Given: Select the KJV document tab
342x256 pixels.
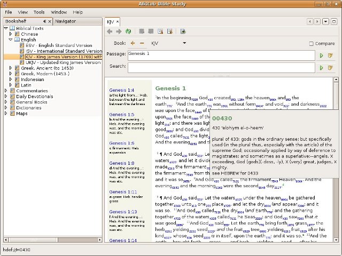Looking at the screenshot, I should 111,22.
